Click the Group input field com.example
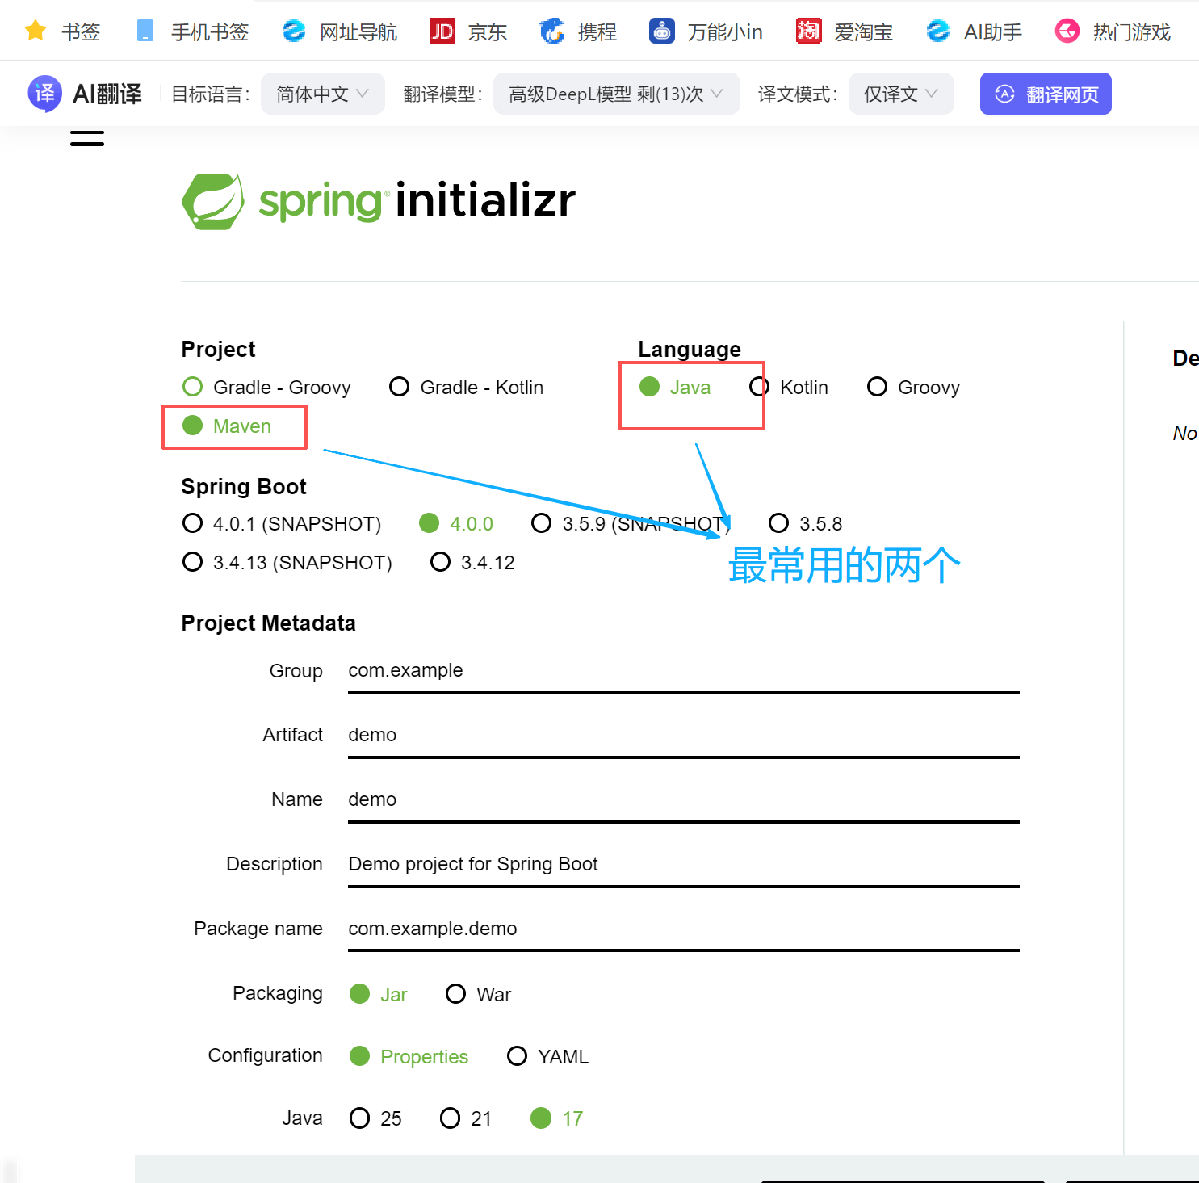This screenshot has width=1199, height=1183. (x=684, y=672)
